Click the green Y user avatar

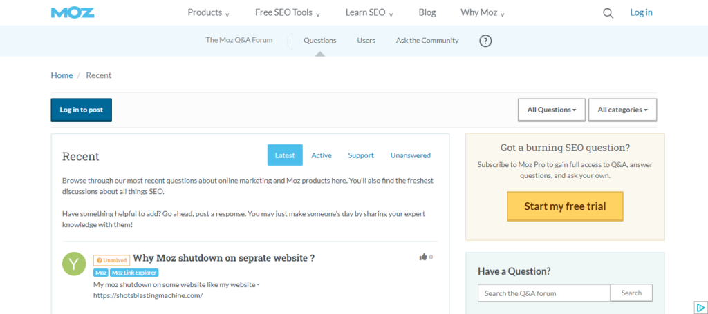(74, 264)
